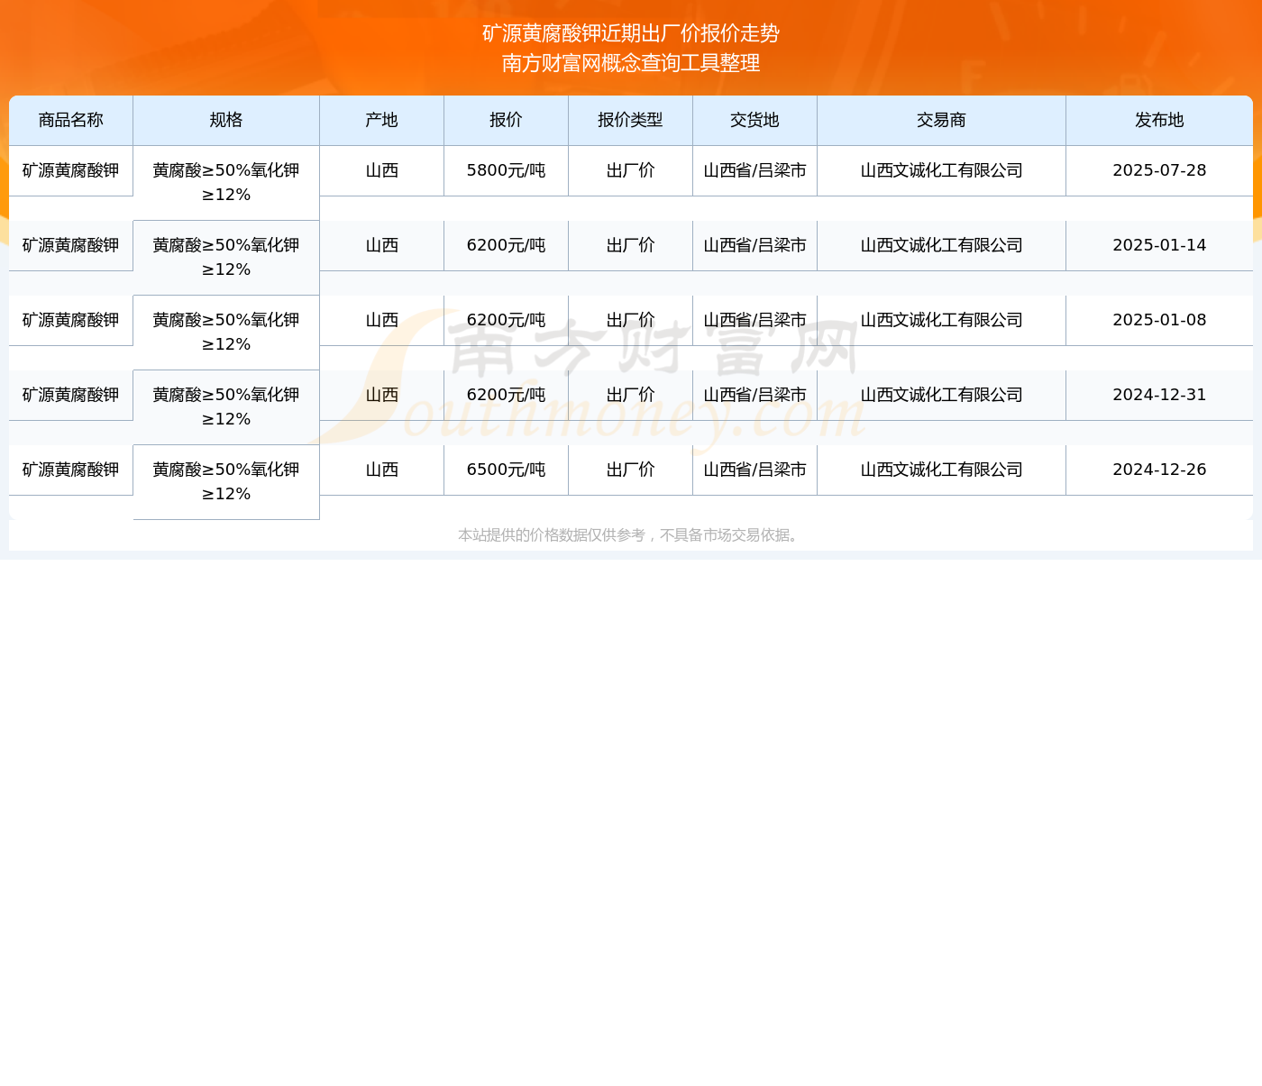The height and width of the screenshot is (1086, 1262).
Task: Select the 6500元/吨 price cell
Action: pos(507,470)
